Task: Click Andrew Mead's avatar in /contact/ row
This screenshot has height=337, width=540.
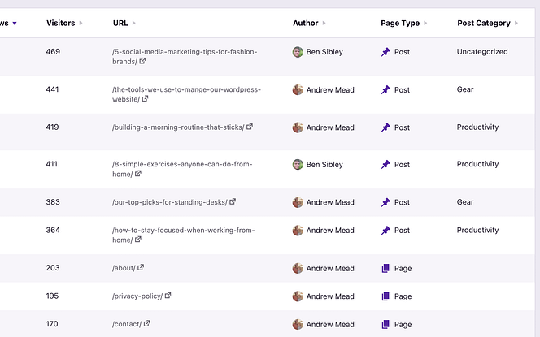Action: (298, 324)
